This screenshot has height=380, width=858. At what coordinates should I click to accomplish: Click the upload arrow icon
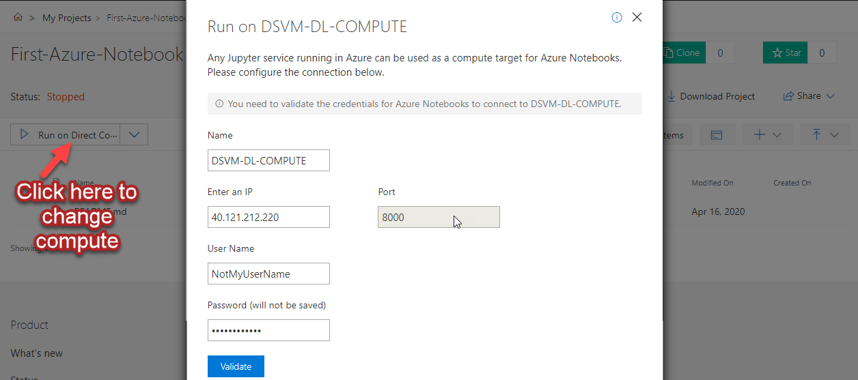tap(816, 135)
